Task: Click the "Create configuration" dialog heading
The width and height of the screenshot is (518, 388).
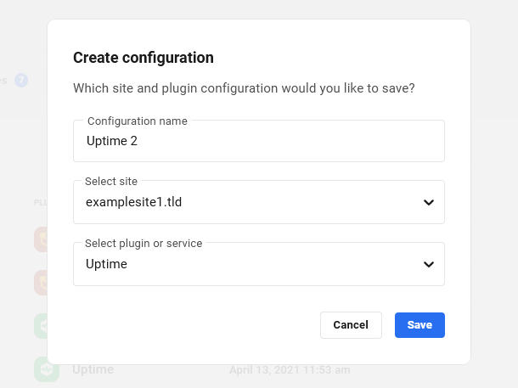Action: click(144, 58)
